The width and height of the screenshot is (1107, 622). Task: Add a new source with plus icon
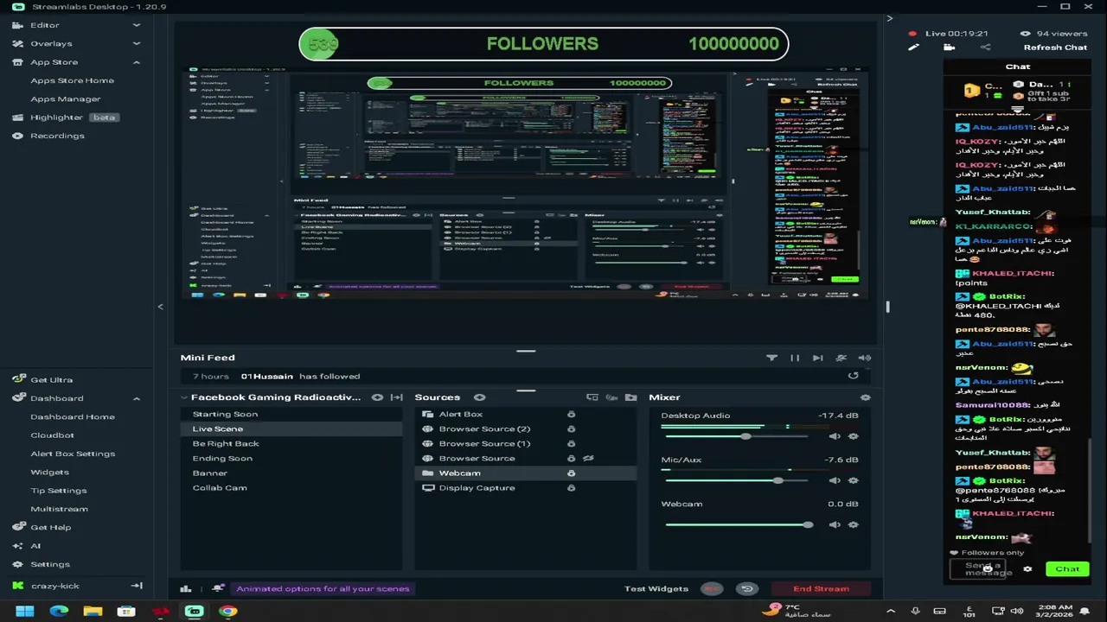[x=480, y=397]
